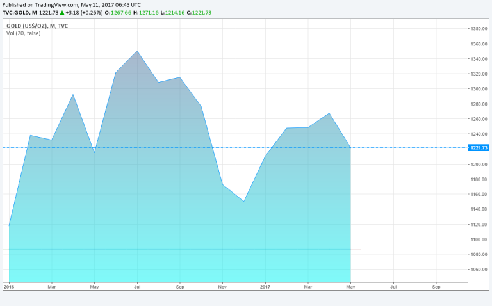This screenshot has height=306, width=492.
Task: Click the first Sep label on time axis
Action: [x=180, y=287]
